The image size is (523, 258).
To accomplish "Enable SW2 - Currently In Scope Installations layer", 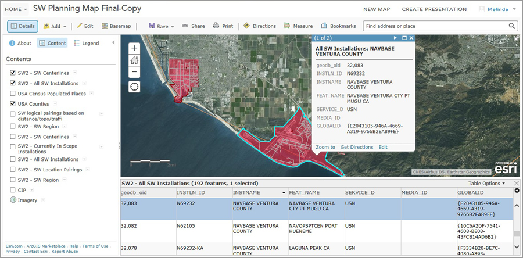I will pyautogui.click(x=13, y=146).
